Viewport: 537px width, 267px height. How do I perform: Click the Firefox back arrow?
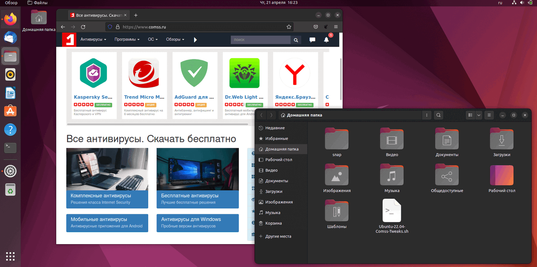click(63, 27)
